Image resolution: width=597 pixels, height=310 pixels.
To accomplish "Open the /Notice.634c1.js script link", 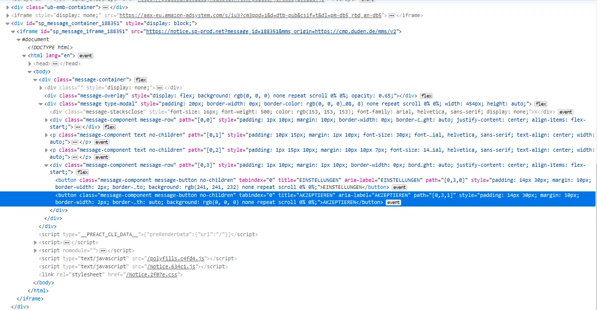I will [171, 267].
